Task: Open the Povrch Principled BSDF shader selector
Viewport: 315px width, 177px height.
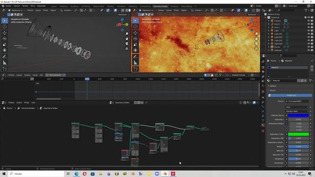Action: [x=297, y=101]
